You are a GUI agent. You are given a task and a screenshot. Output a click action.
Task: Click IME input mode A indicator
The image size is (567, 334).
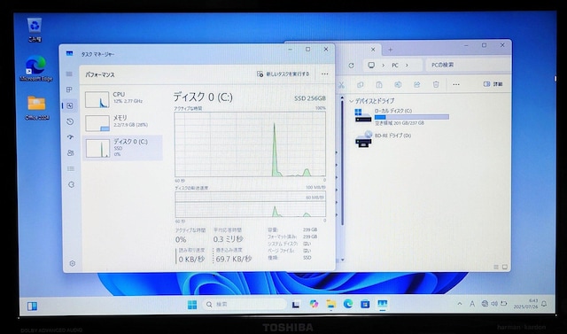[472, 304]
